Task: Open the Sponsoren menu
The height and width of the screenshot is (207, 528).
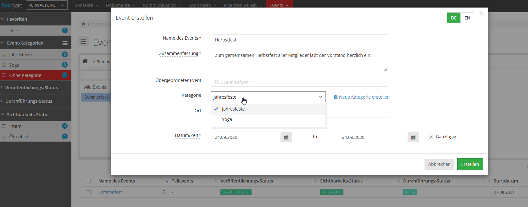Action: pos(202,5)
